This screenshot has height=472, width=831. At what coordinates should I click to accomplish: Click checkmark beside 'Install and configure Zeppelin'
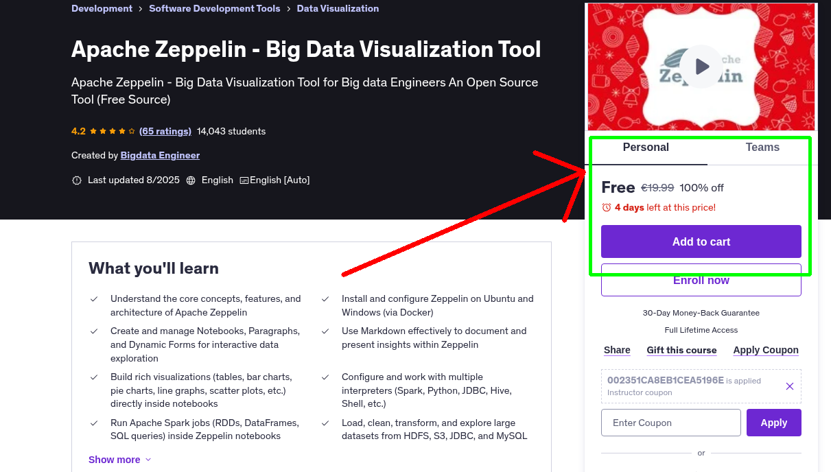click(x=325, y=299)
